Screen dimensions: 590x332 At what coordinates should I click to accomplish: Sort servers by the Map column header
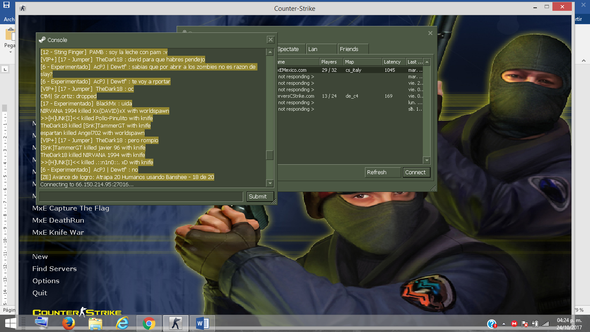click(x=362, y=62)
